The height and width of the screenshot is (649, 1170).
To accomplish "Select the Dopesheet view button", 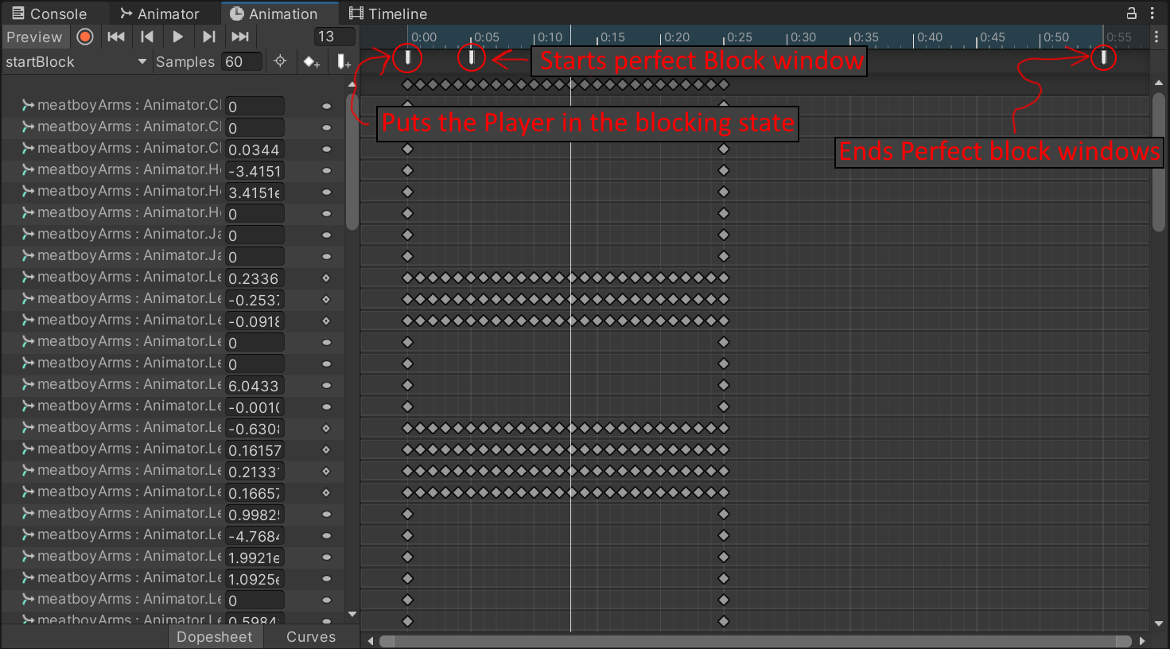I will point(214,637).
